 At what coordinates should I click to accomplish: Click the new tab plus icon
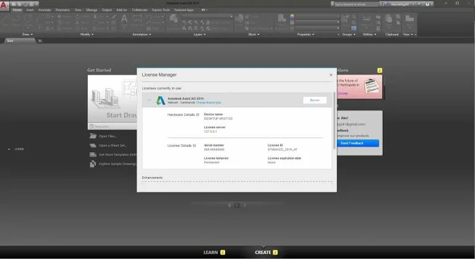(x=40, y=41)
